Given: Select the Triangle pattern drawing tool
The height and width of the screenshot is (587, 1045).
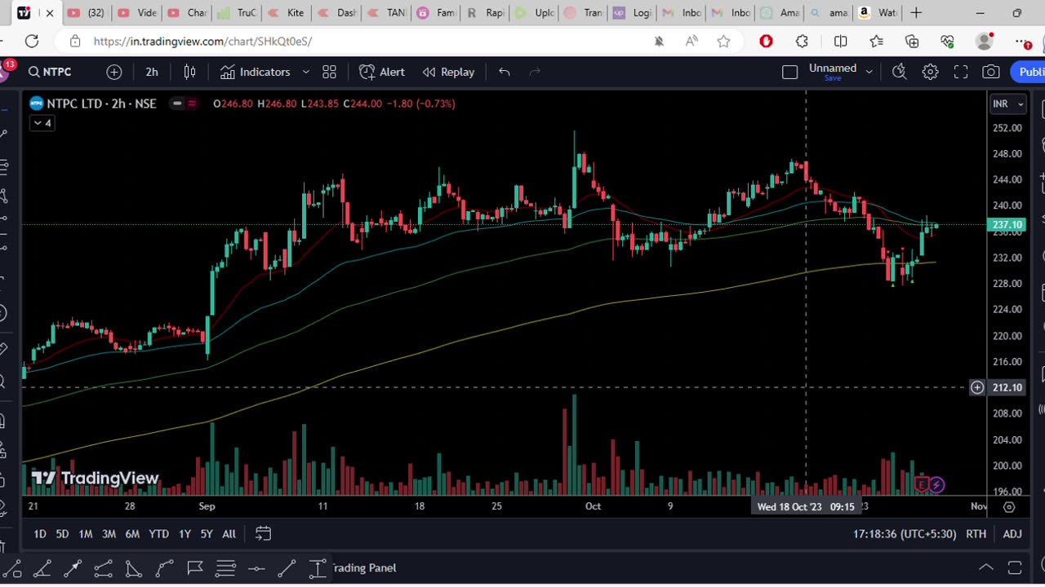Looking at the screenshot, I should pyautogui.click(x=134, y=568).
